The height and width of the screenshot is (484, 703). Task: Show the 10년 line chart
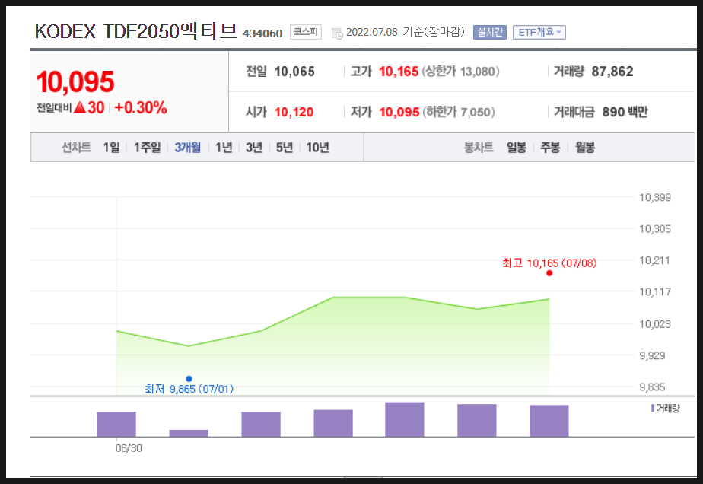317,147
